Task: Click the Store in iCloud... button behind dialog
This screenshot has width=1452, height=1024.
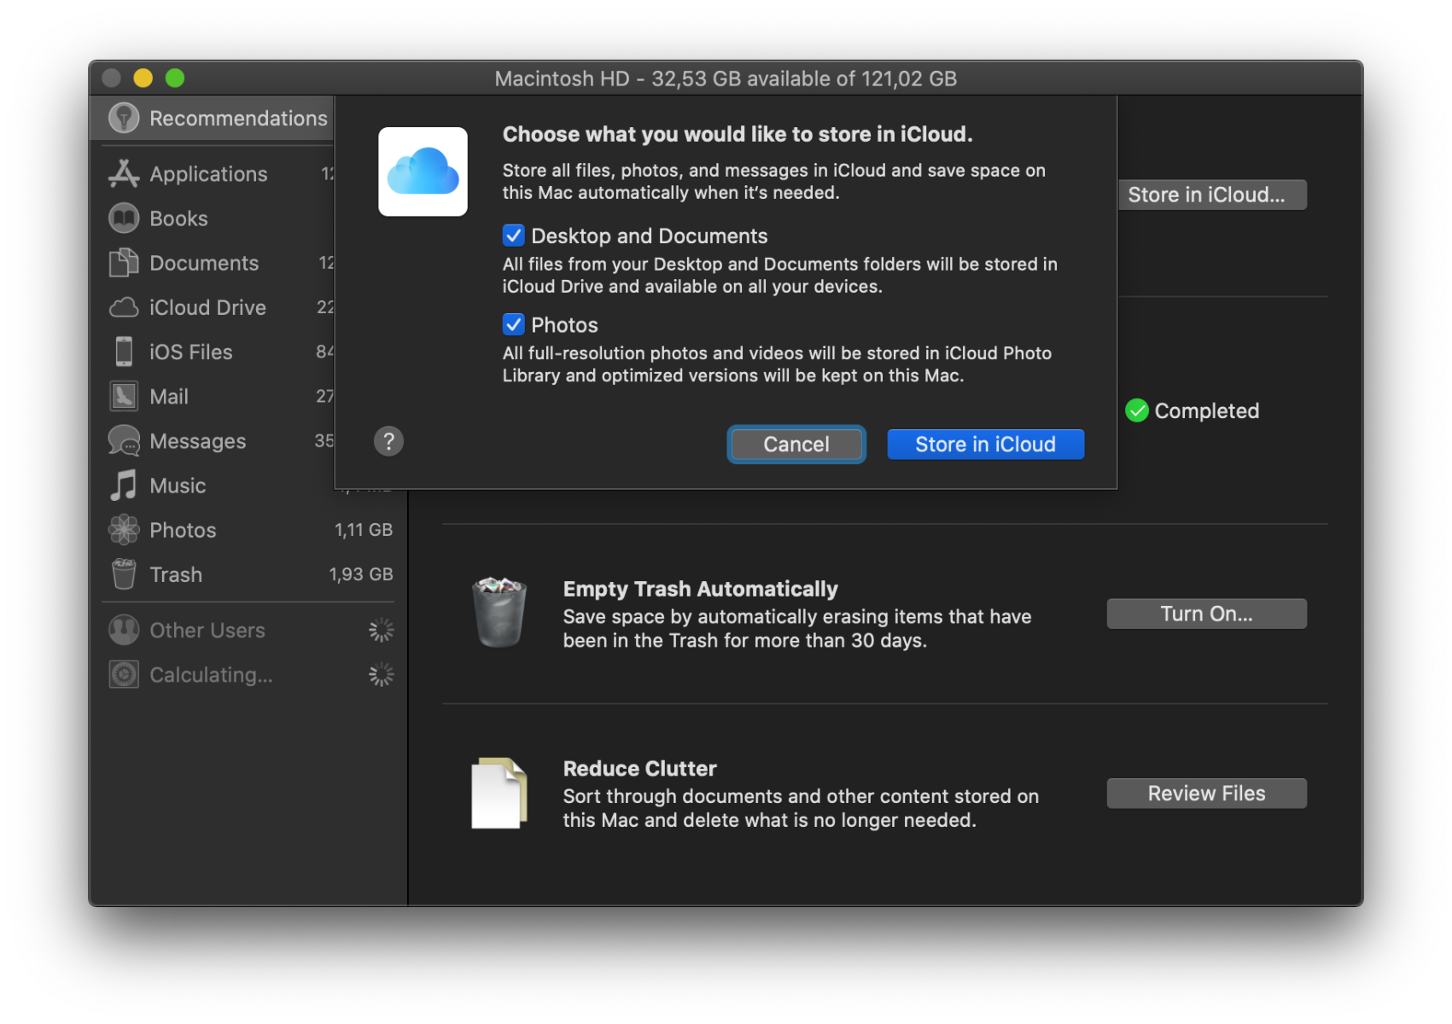Action: point(1211,195)
